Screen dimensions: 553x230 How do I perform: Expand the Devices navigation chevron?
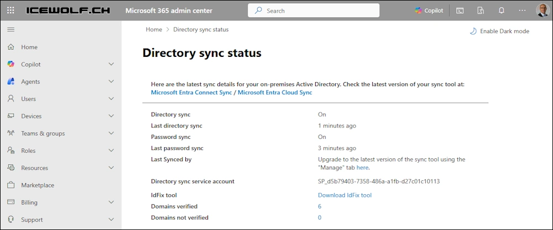[x=111, y=116]
